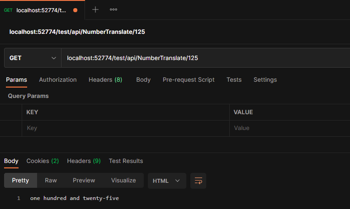This screenshot has width=350, height=209.
Task: Open the request Headers (8) tab
Action: (105, 79)
